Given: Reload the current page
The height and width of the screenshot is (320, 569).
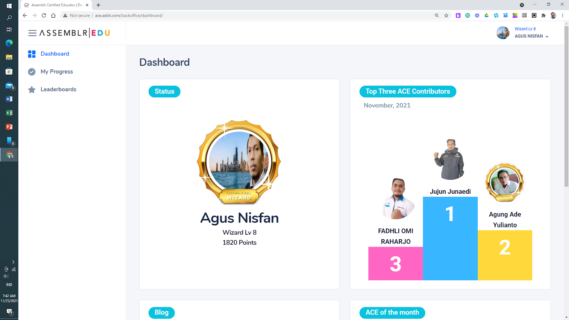Looking at the screenshot, I should pos(44,15).
